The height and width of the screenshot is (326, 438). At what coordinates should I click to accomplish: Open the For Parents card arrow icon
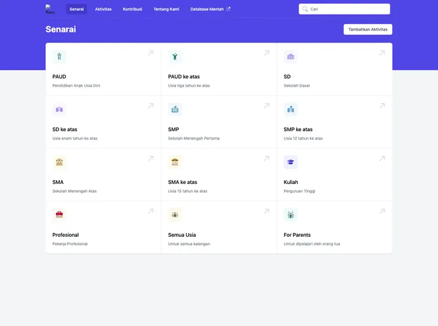[x=382, y=211]
